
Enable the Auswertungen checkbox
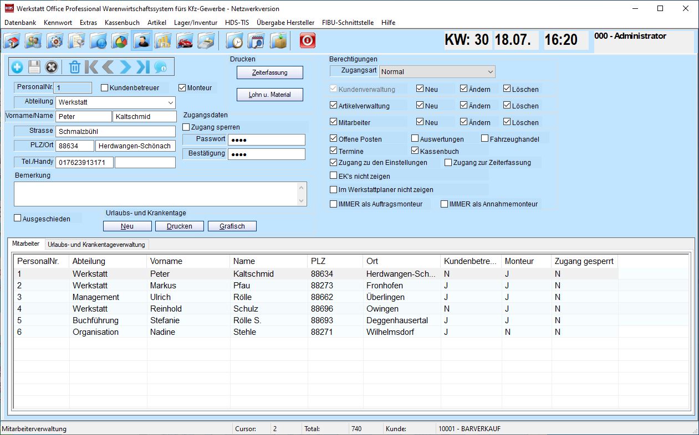click(x=415, y=139)
